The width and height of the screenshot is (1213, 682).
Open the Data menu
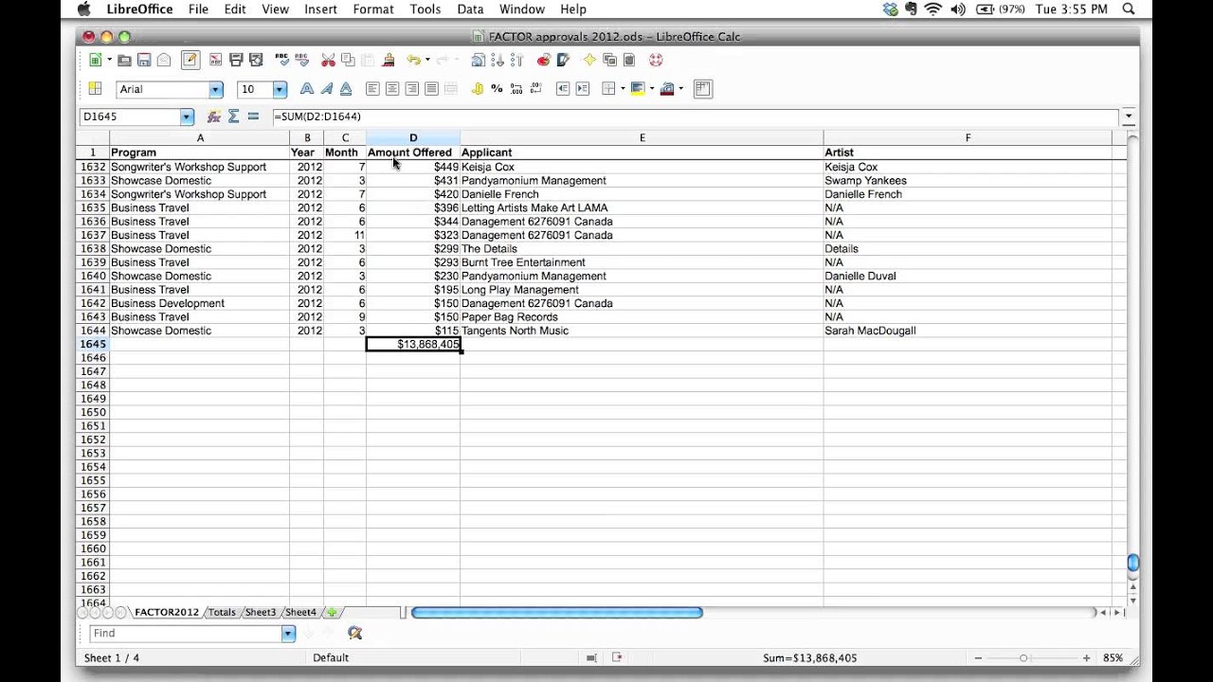[470, 9]
